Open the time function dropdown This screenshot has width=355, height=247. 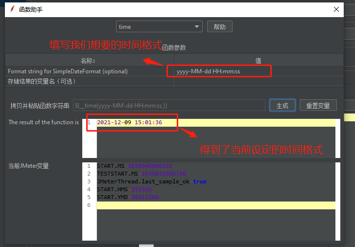point(159,27)
